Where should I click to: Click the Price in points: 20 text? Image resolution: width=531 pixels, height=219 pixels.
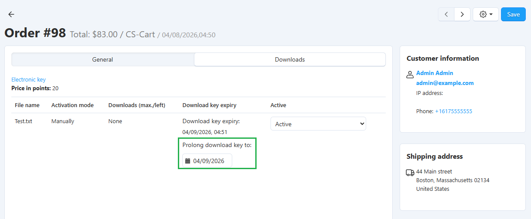(x=35, y=88)
